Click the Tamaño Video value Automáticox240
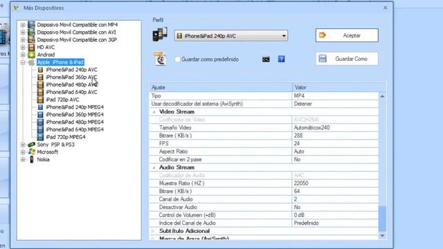This screenshot has width=443, height=249. 311,127
